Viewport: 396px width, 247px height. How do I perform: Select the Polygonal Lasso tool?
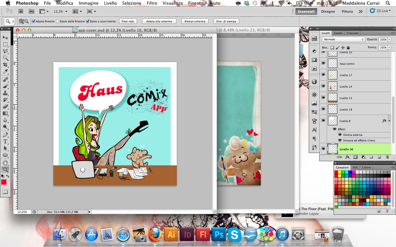pos(5,51)
